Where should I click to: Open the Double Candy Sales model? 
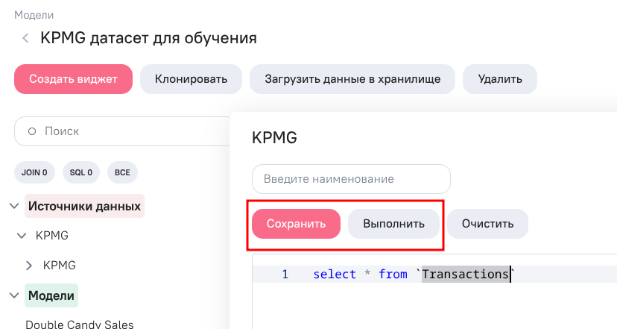pyautogui.click(x=80, y=325)
